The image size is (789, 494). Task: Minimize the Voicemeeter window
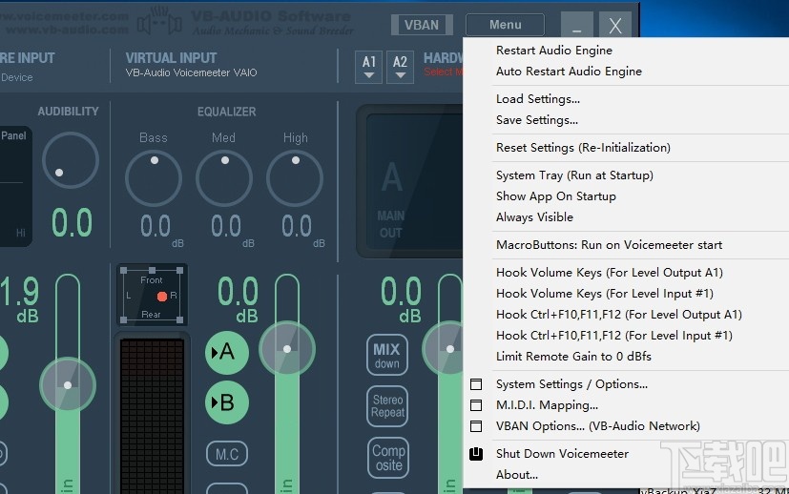pos(577,25)
